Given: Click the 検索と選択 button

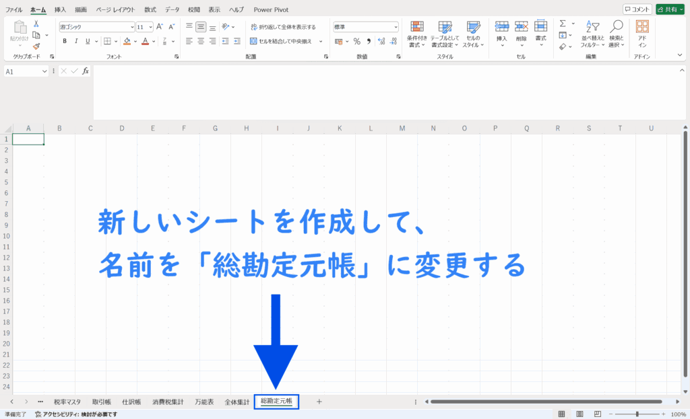Looking at the screenshot, I should pyautogui.click(x=617, y=34).
